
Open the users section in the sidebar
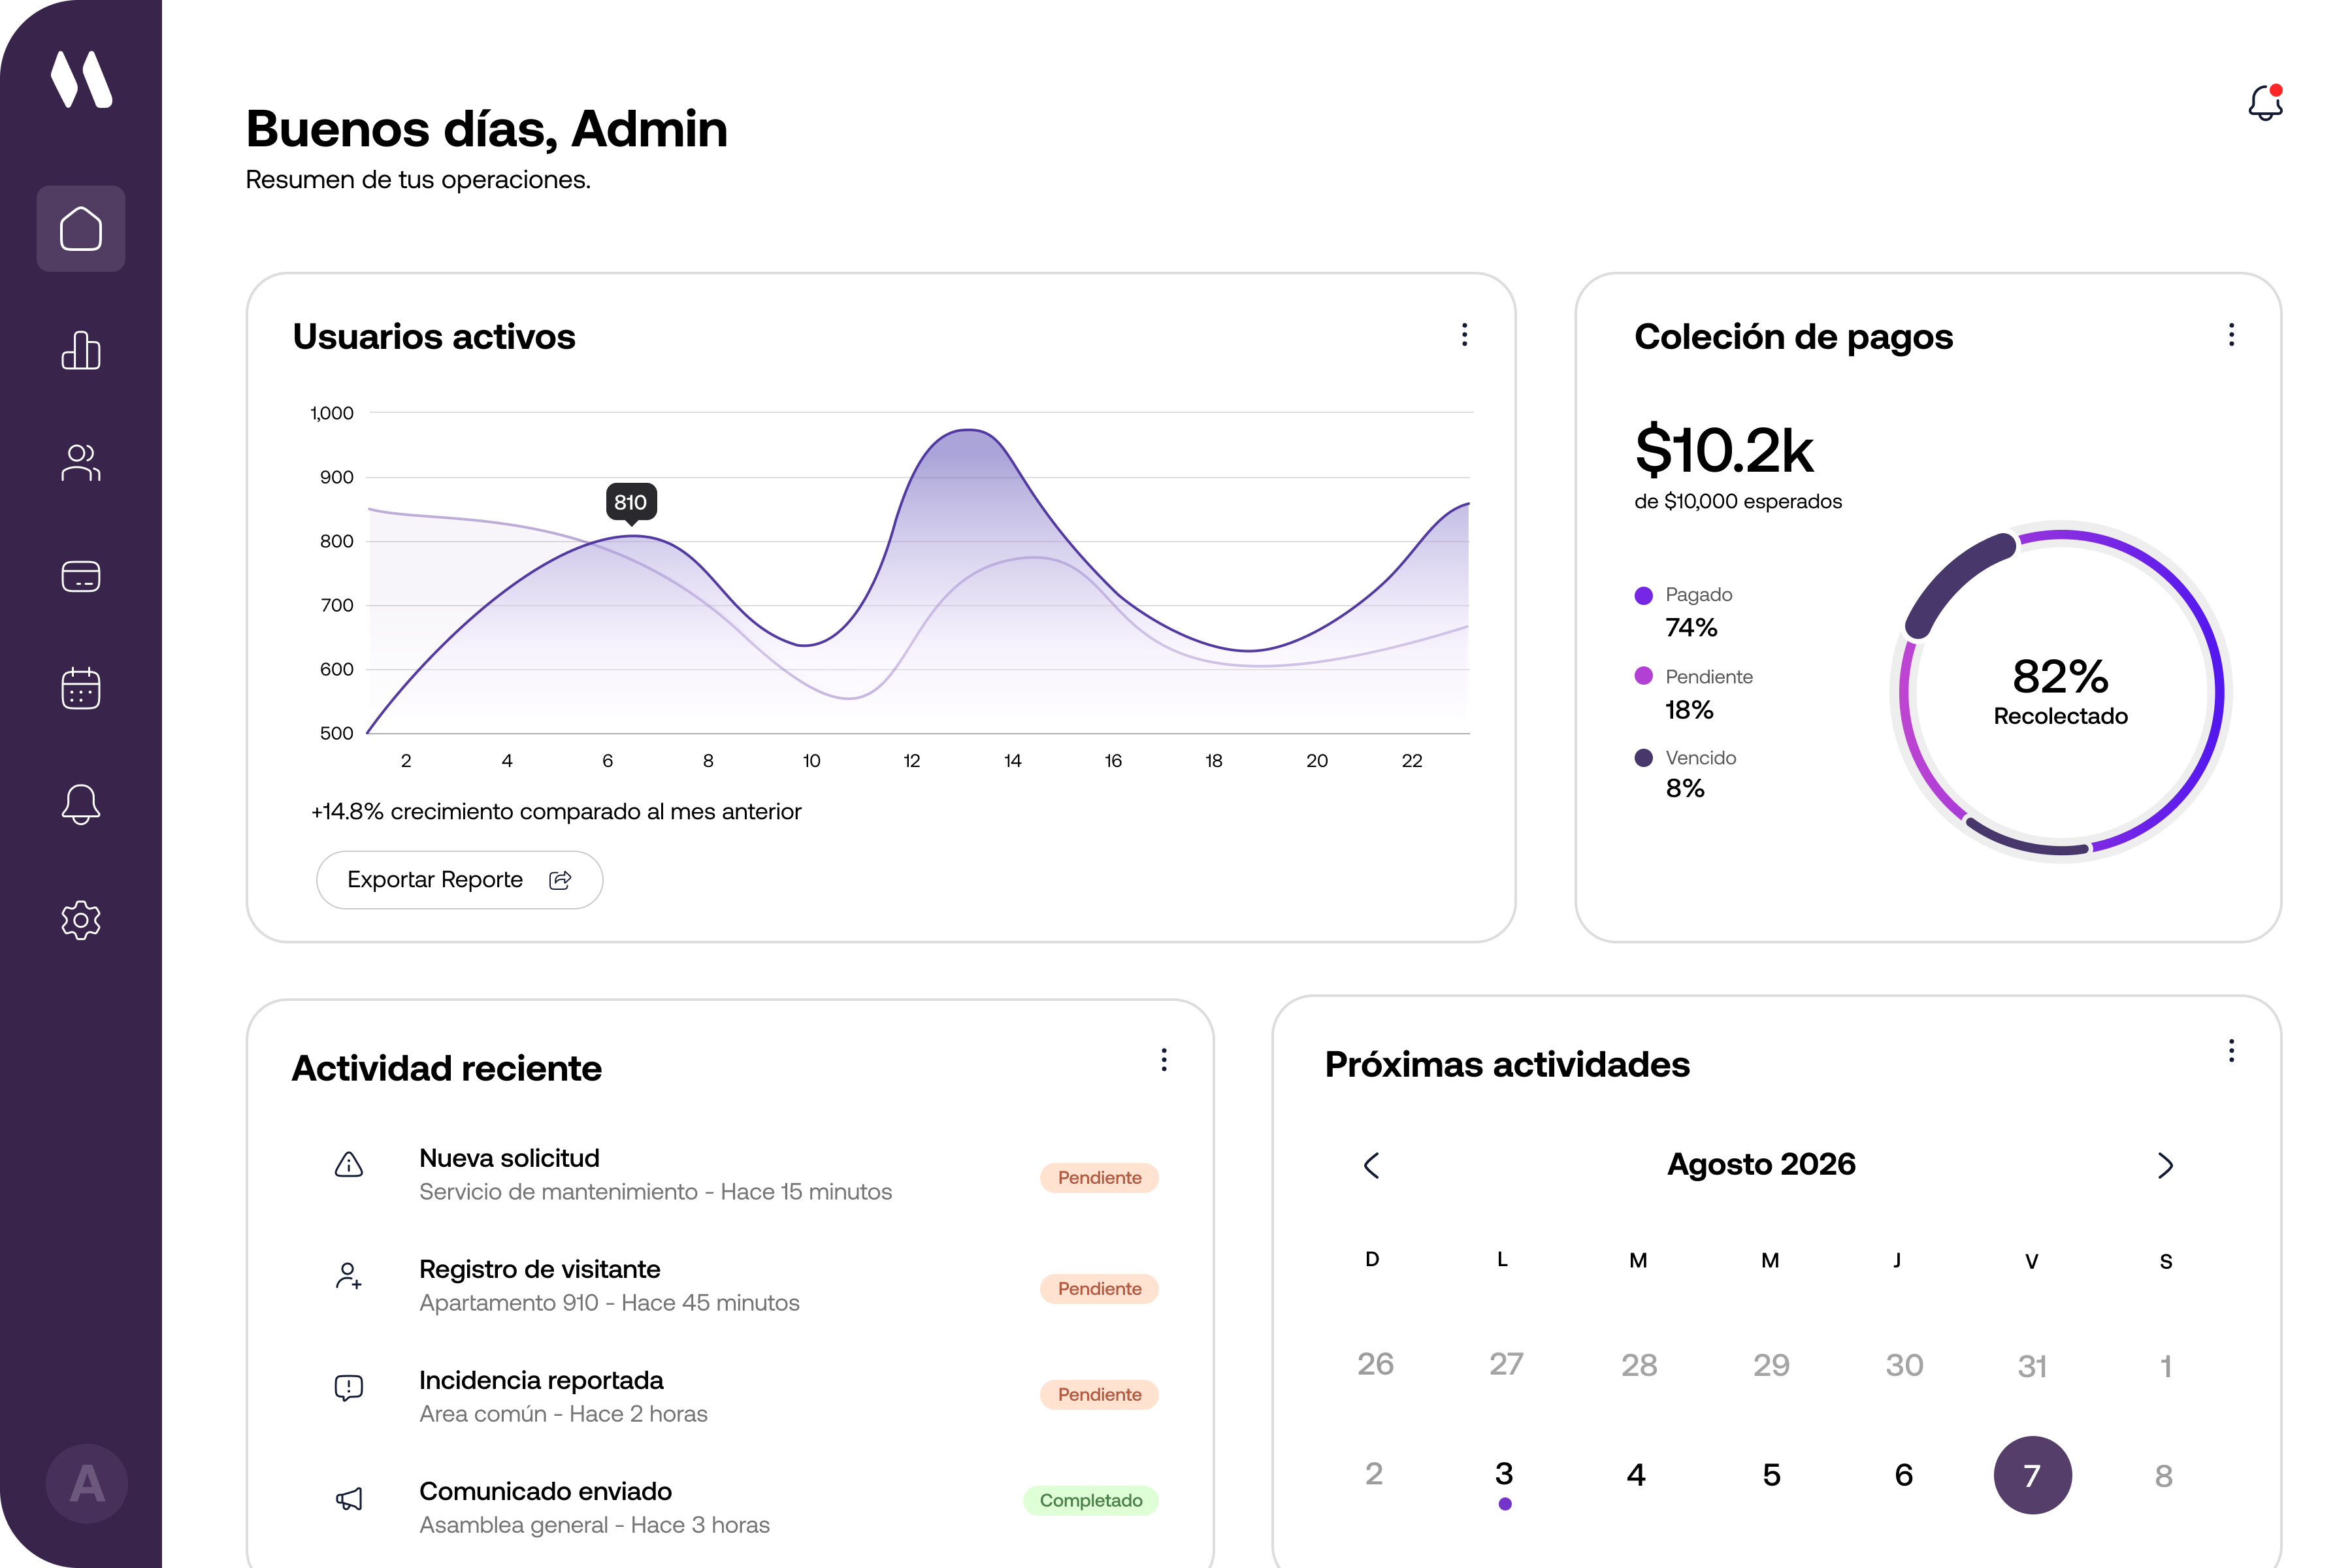[x=81, y=463]
